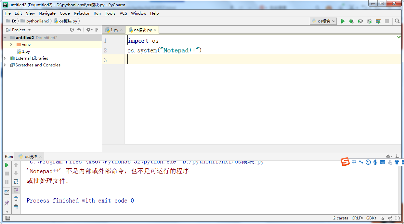Click the Sogou voice input microphone

[375, 162]
